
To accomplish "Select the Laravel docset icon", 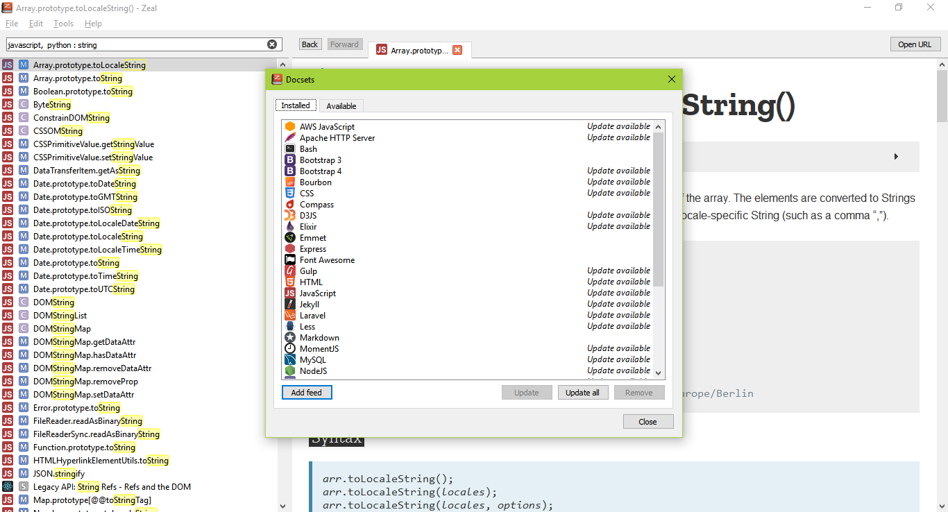I will click(x=290, y=316).
